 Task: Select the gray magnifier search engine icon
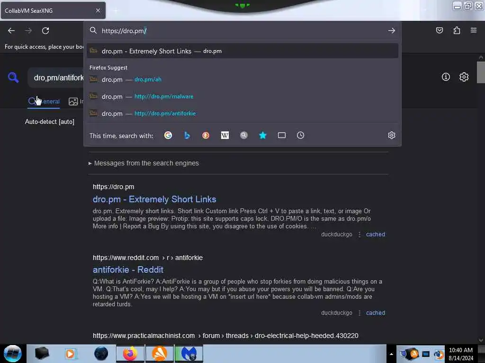pyautogui.click(x=244, y=135)
